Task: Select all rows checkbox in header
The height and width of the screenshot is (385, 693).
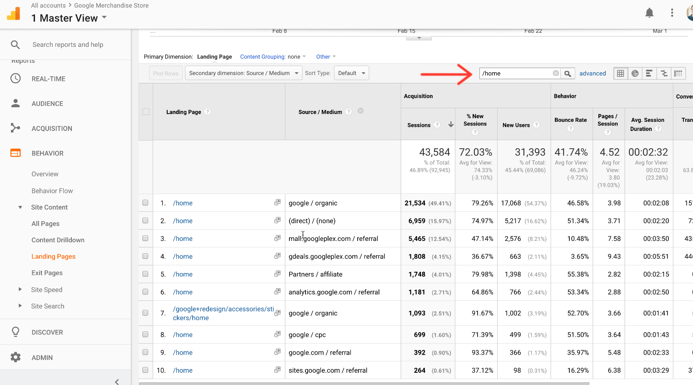Action: pos(146,111)
